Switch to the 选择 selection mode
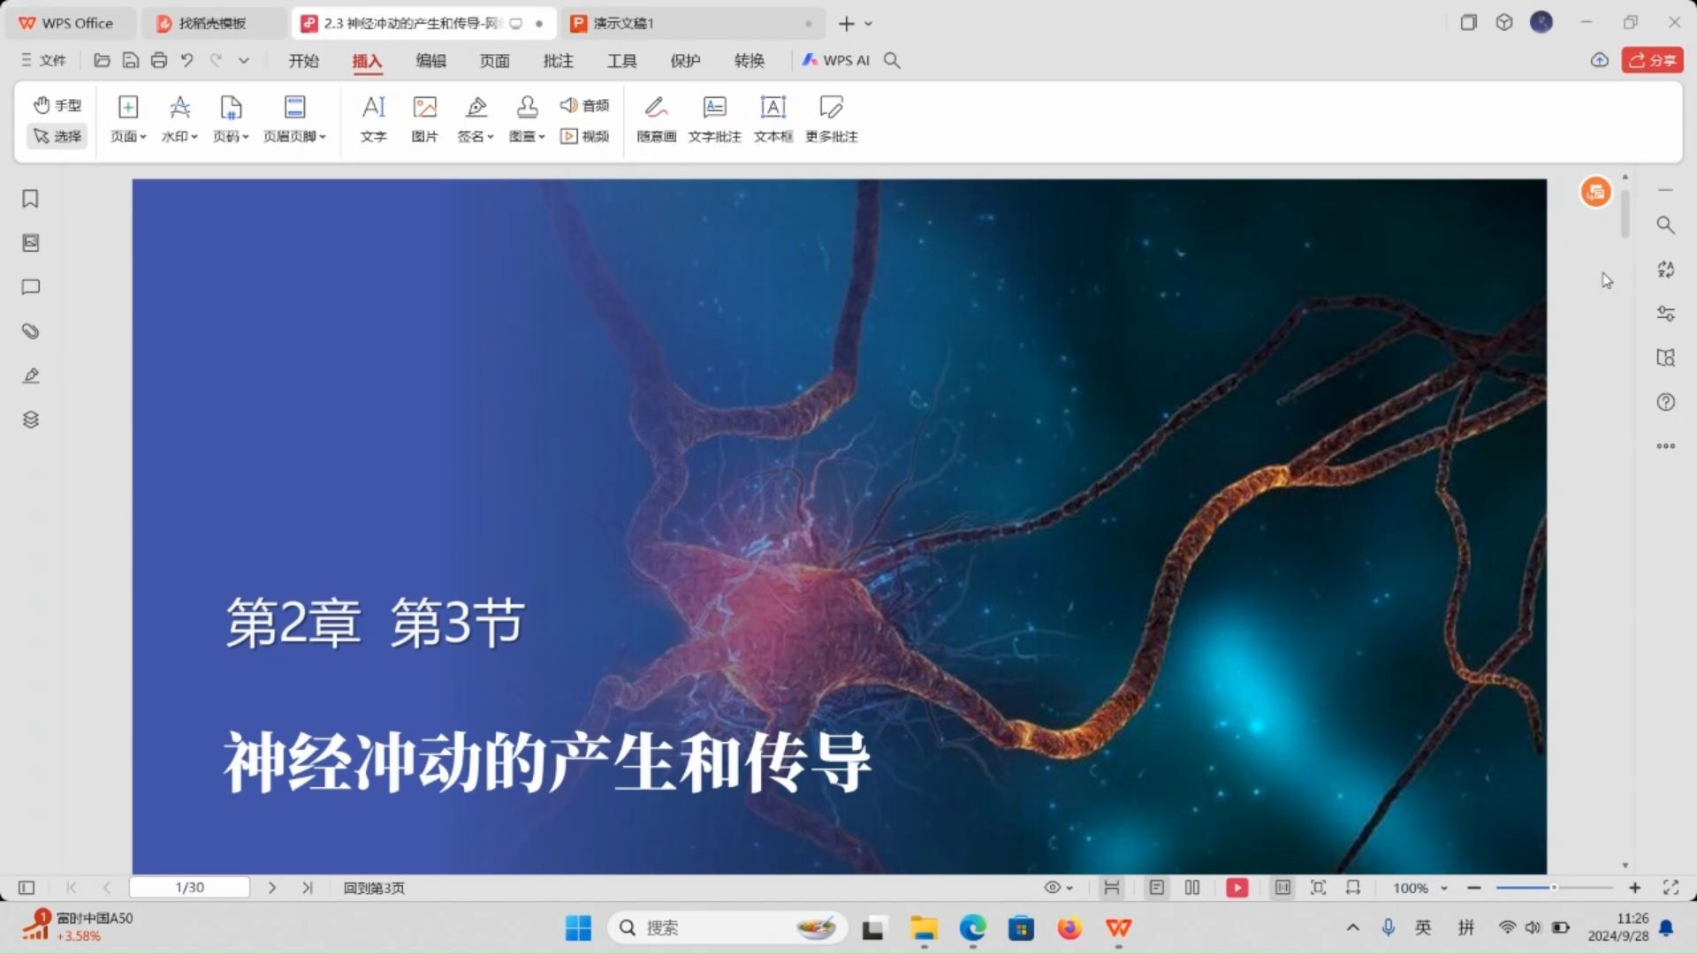Viewport: 1697px width, 954px height. 57,136
